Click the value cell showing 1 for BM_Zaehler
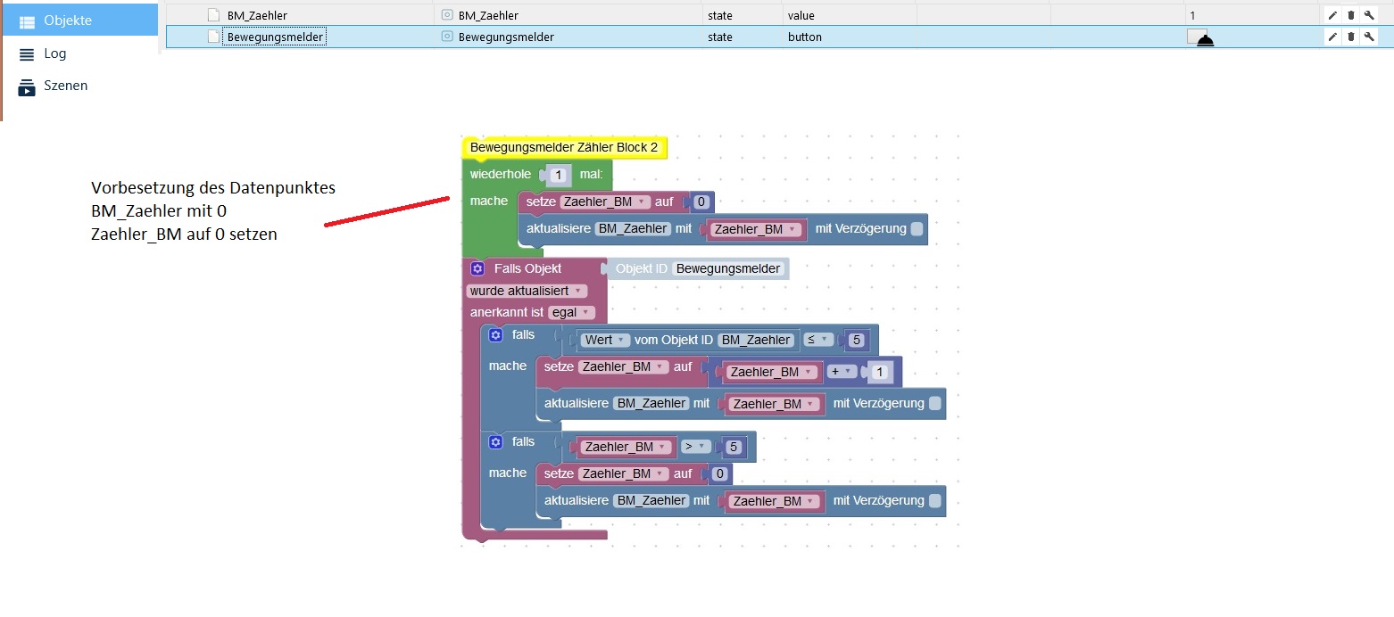Screen dimensions: 1394x617 tap(1251, 15)
